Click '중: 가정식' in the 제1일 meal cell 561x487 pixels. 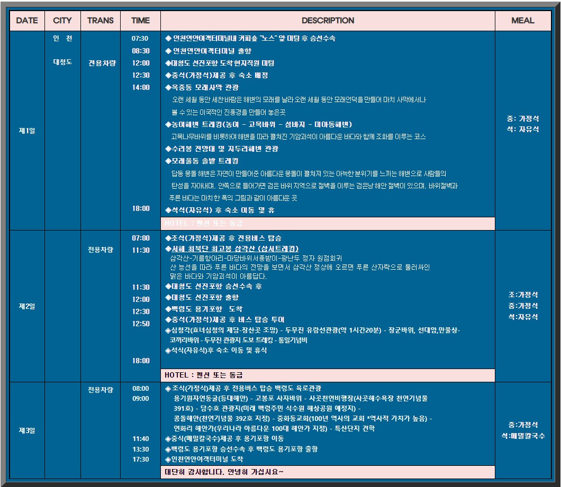click(x=523, y=119)
